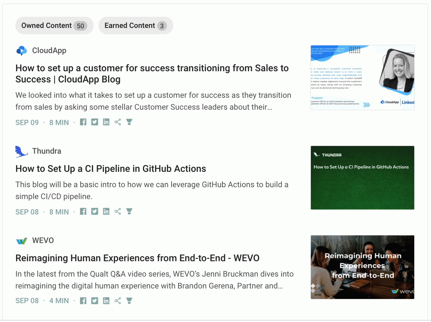The height and width of the screenshot is (322, 431).
Task: Share the Thundra article on Facebook
Action: point(83,212)
